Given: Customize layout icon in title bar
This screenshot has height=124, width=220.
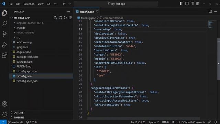Looking at the screenshot, I should 198,4.
